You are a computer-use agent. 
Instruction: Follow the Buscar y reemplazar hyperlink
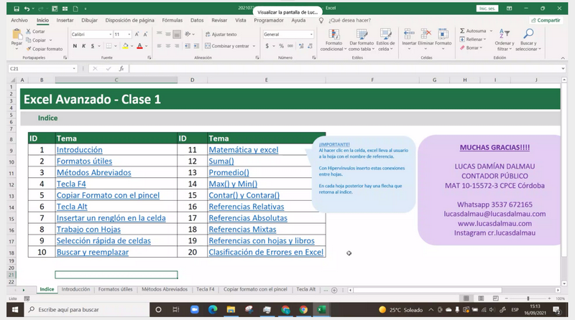[x=93, y=252]
